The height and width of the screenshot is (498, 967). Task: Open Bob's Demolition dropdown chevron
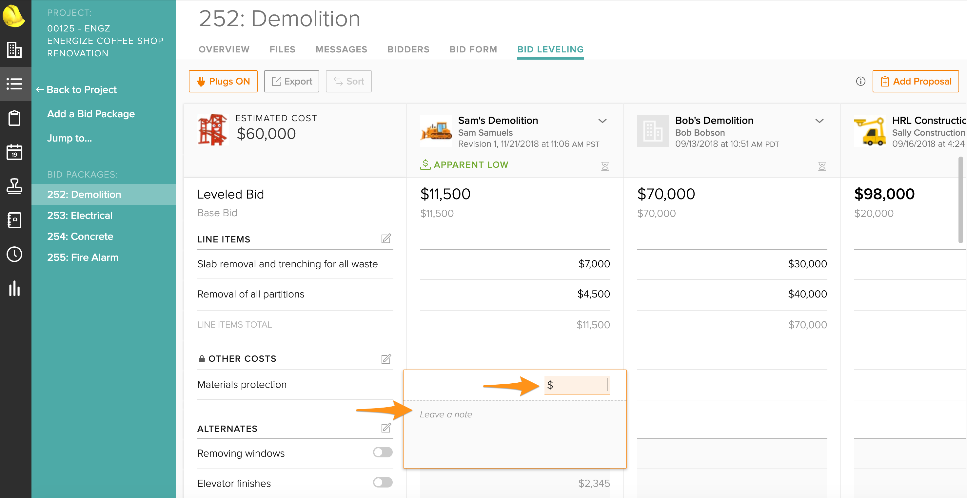tap(819, 121)
